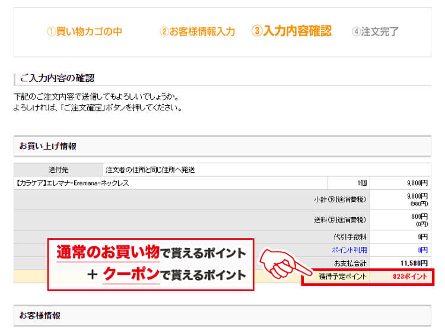
Task: Click the 823ポイント value
Action: point(410,277)
